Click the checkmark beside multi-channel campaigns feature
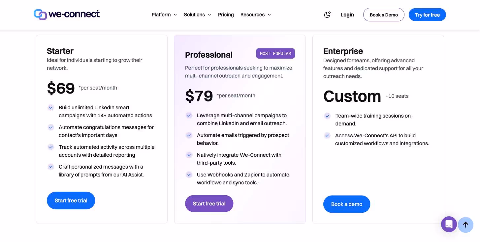Screen dimensions: 480x242 coord(189,116)
